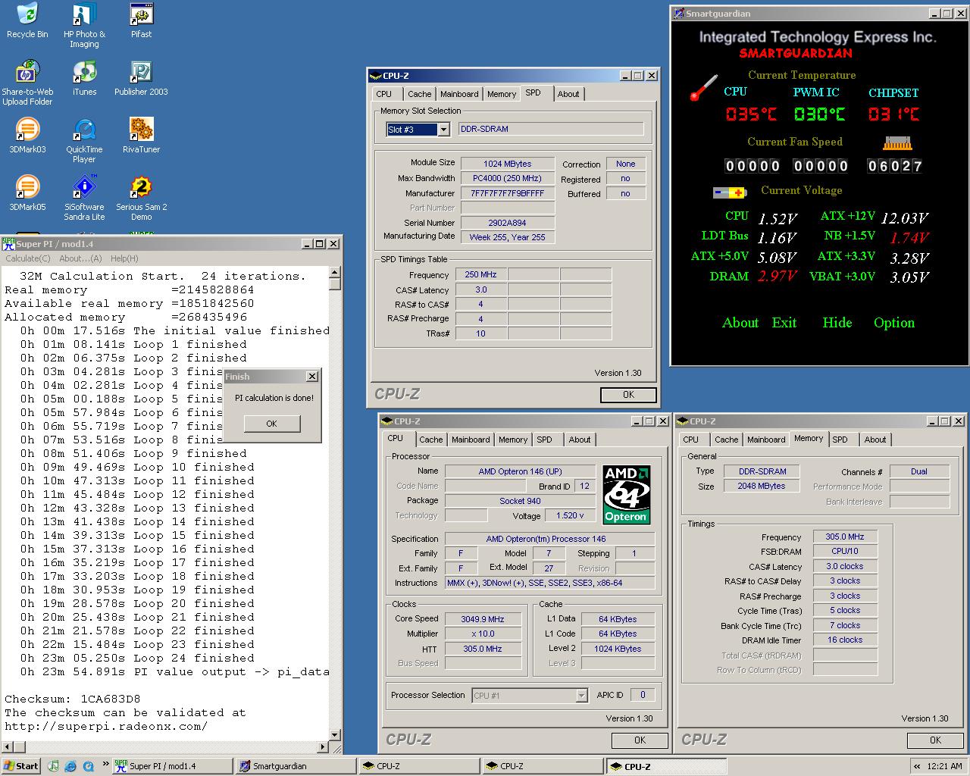The width and height of the screenshot is (970, 776).
Task: Click the Loop 24 finished line
Action: (x=136, y=658)
